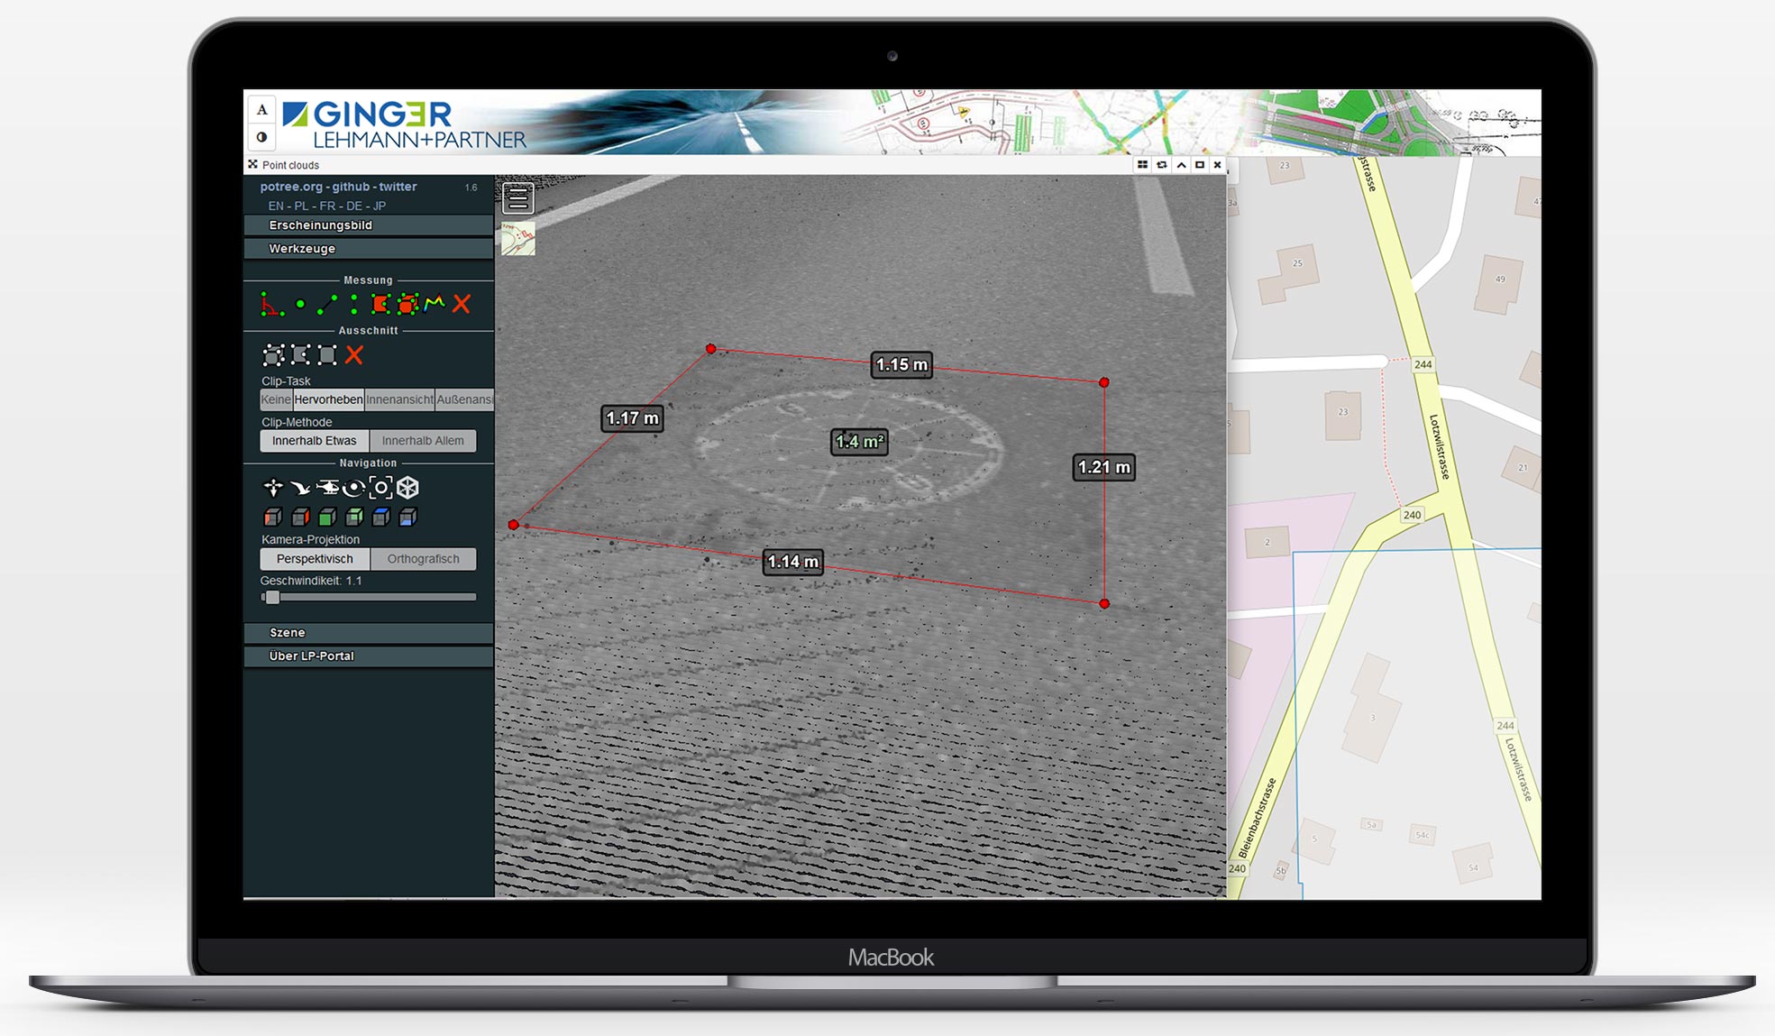This screenshot has height=1036, width=1775.
Task: Toggle the sidebar hamburger menu
Action: (x=518, y=197)
